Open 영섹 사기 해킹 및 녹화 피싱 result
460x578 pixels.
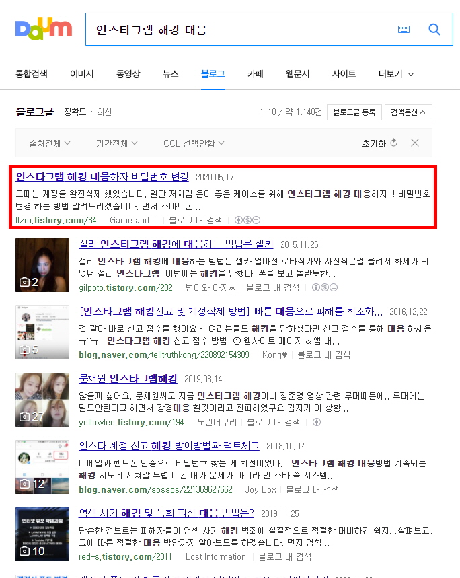(x=167, y=513)
